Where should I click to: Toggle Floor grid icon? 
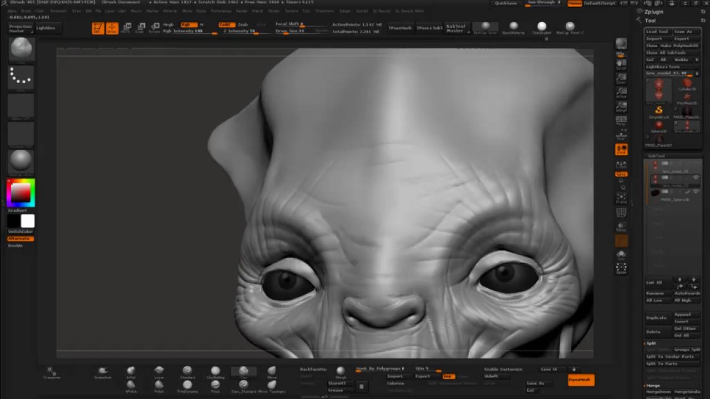621,135
